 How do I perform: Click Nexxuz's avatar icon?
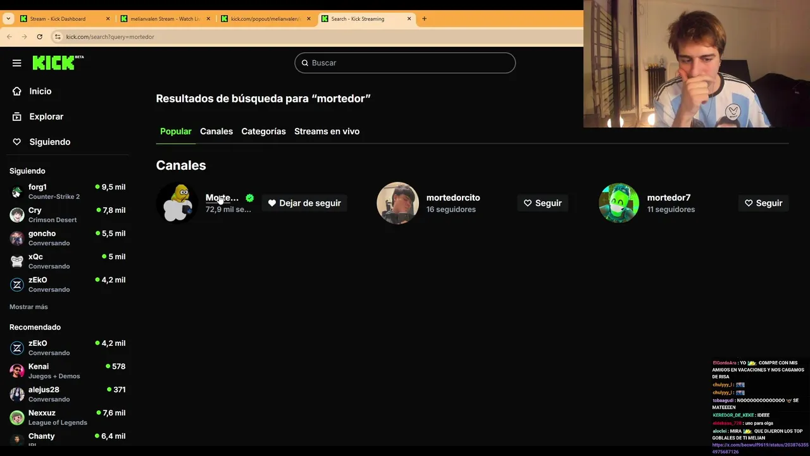coord(17,417)
